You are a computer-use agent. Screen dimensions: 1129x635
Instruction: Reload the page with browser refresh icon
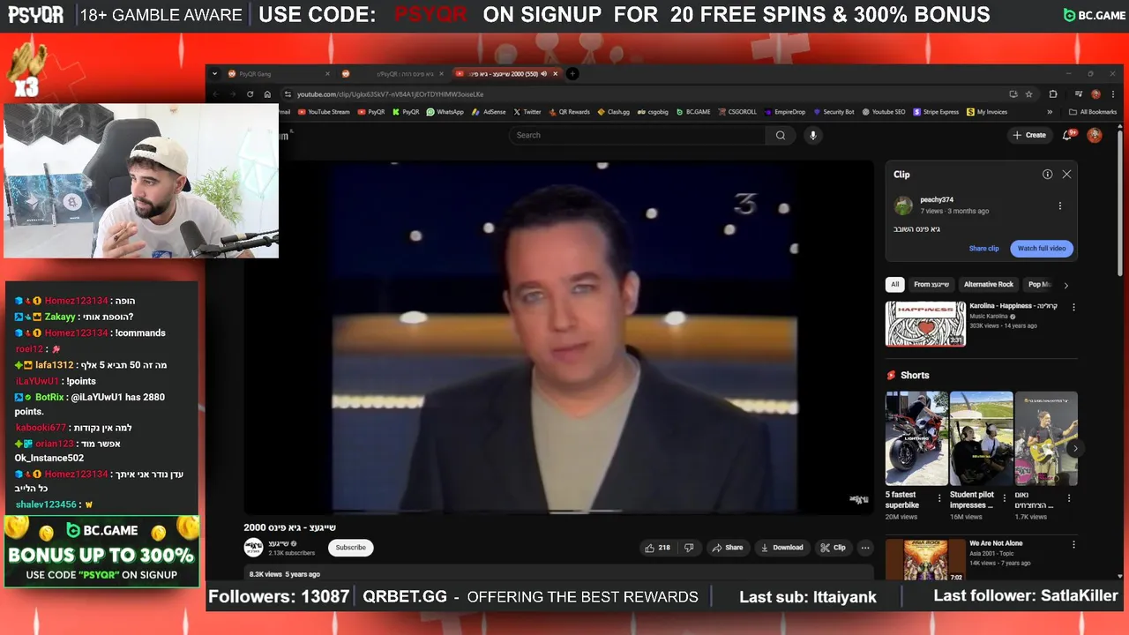click(250, 94)
